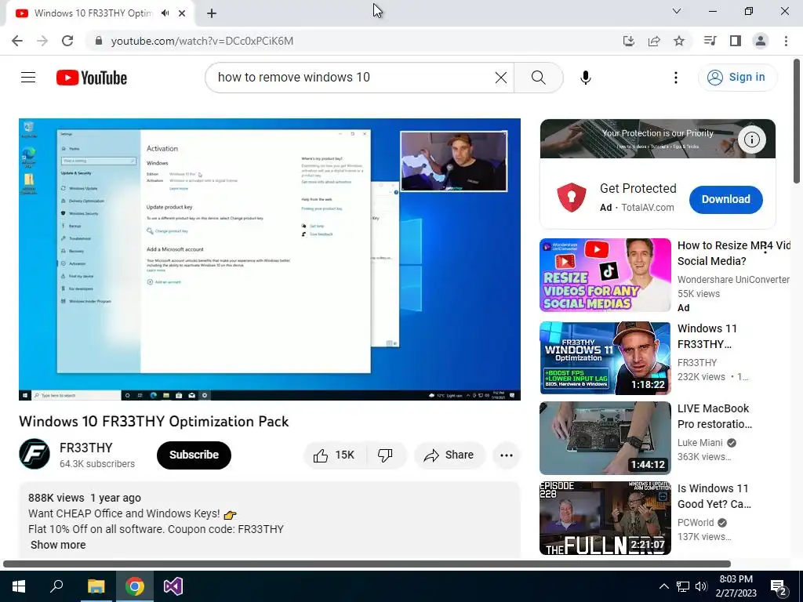Open 'How to Resize MP4 Vid' ad title
Image resolution: width=803 pixels, height=602 pixels.
coord(733,253)
